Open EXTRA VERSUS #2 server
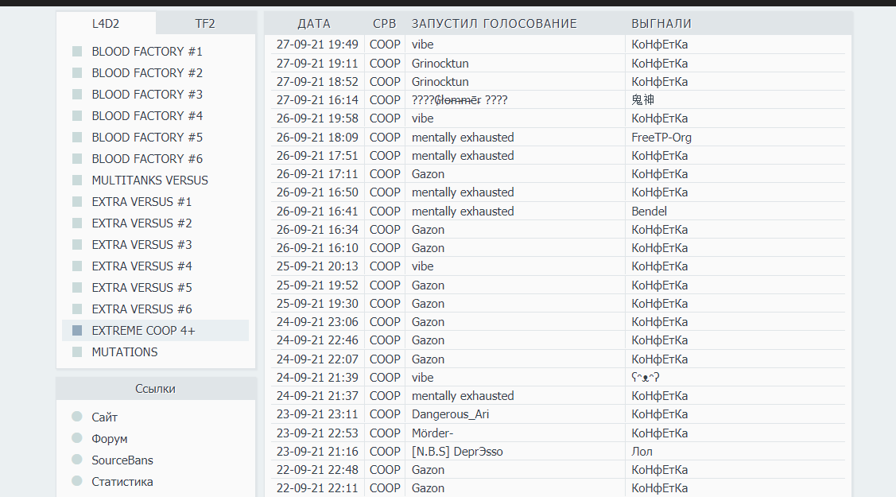The image size is (896, 497). tap(142, 223)
